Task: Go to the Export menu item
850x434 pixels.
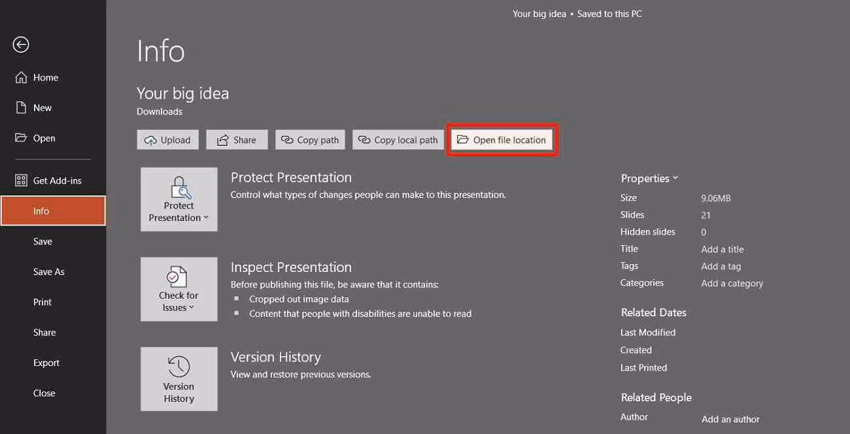Action: coord(46,363)
